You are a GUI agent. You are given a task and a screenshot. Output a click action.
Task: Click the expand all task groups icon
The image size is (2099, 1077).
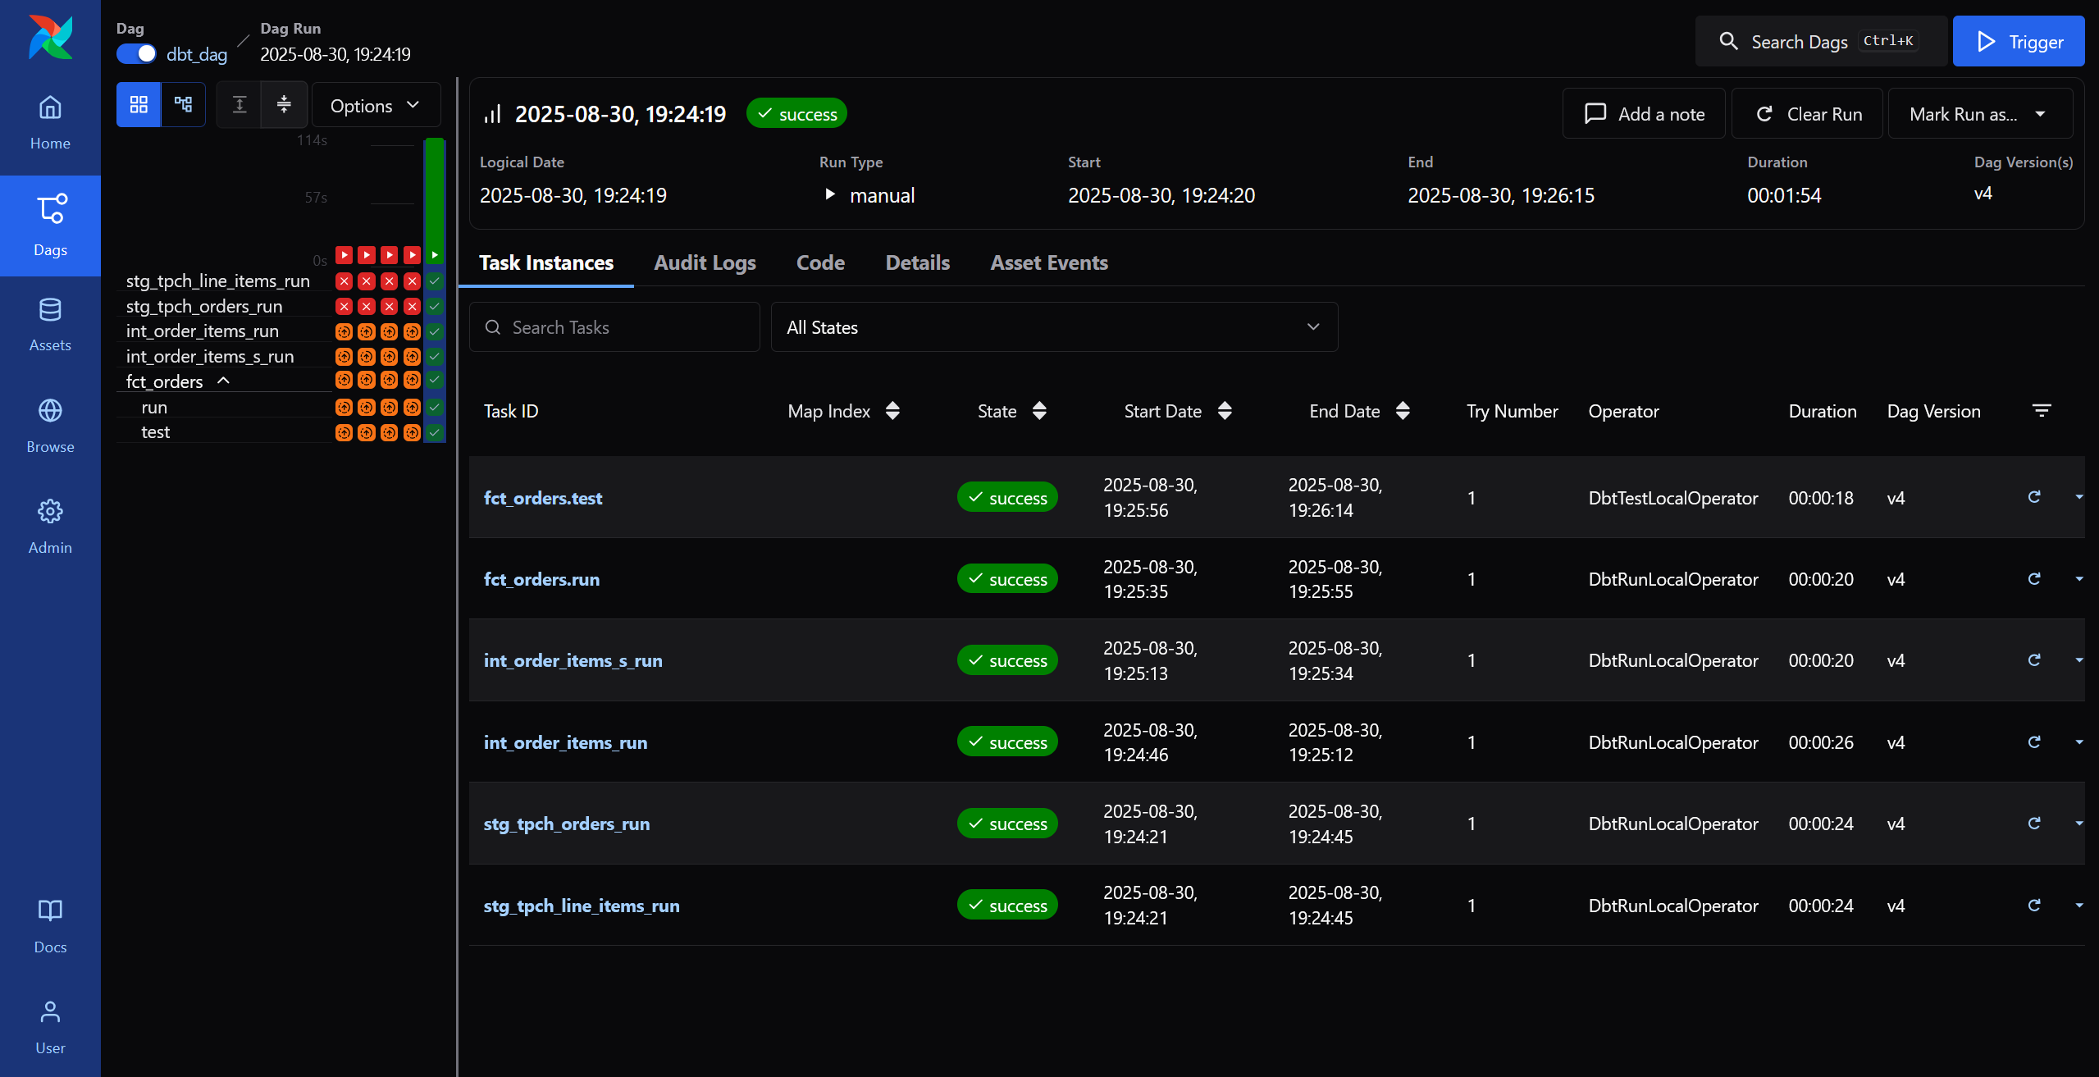tap(240, 105)
